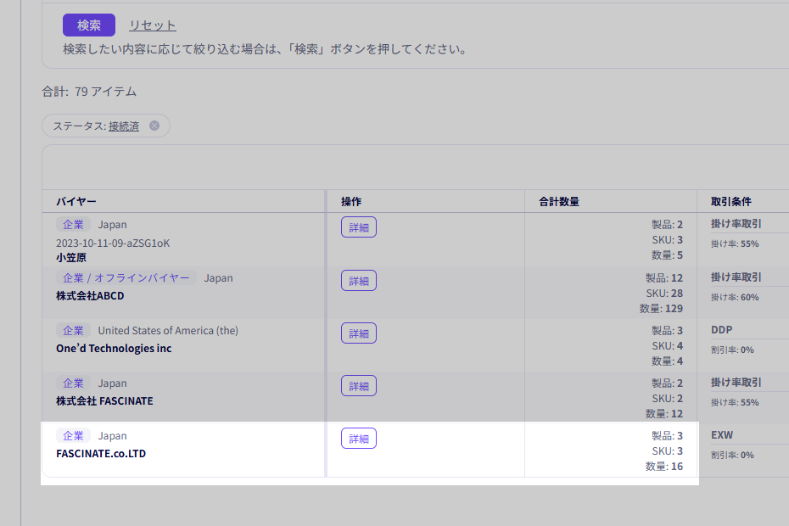
Task: Click the 接続済 status filter link
Action: (x=124, y=126)
